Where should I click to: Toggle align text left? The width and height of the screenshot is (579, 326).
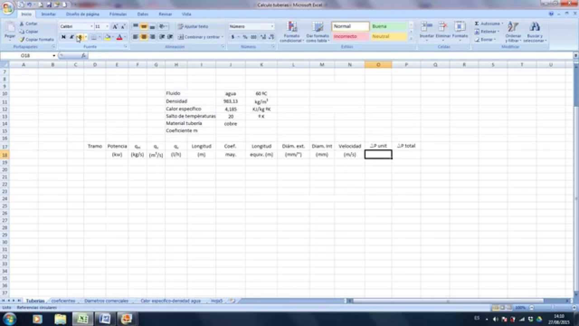pyautogui.click(x=136, y=37)
